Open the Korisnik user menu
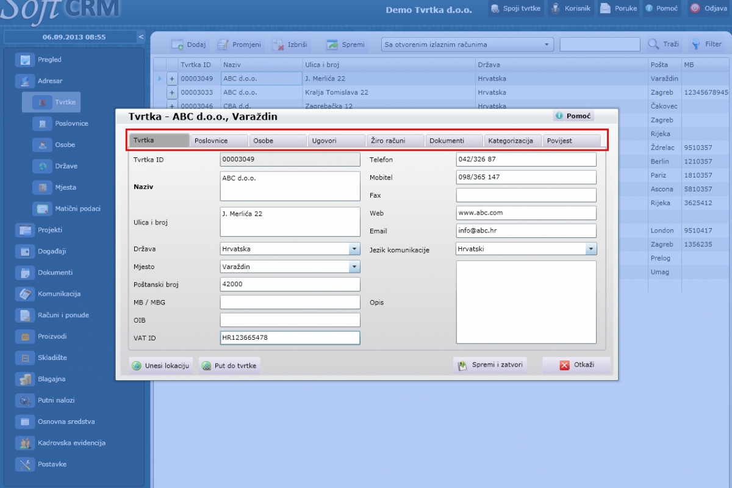The width and height of the screenshot is (732, 488). (x=571, y=9)
